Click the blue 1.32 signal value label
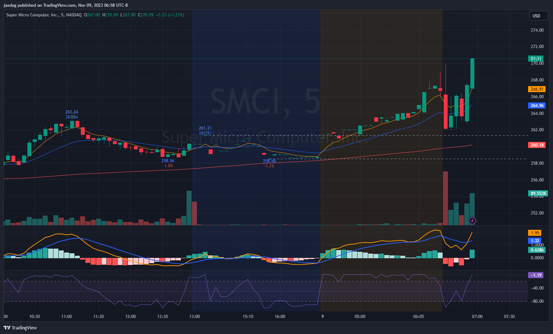The height and width of the screenshot is (334, 553). pos(534,241)
